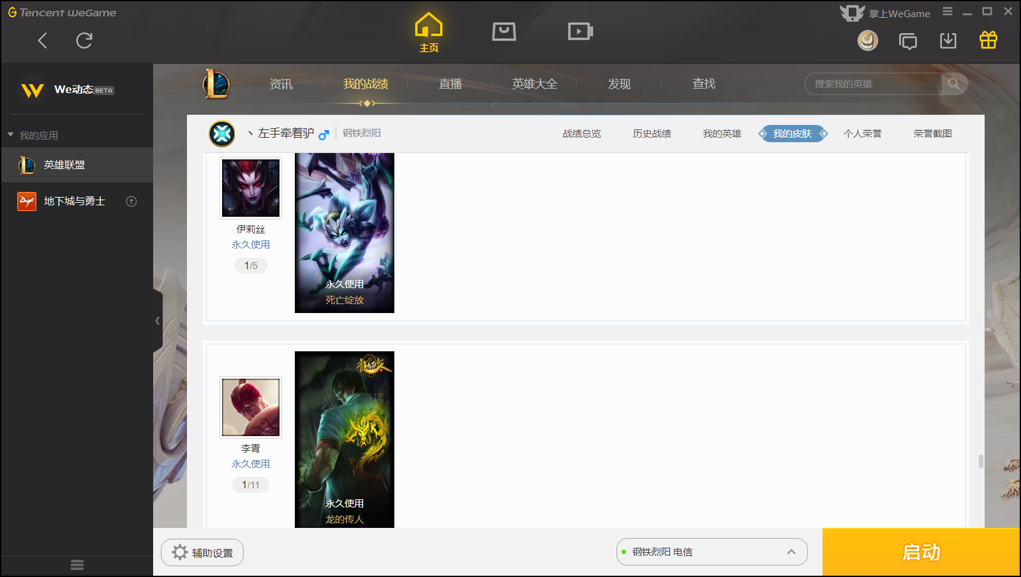Open the user avatar profile
The height and width of the screenshot is (577, 1021).
point(868,41)
